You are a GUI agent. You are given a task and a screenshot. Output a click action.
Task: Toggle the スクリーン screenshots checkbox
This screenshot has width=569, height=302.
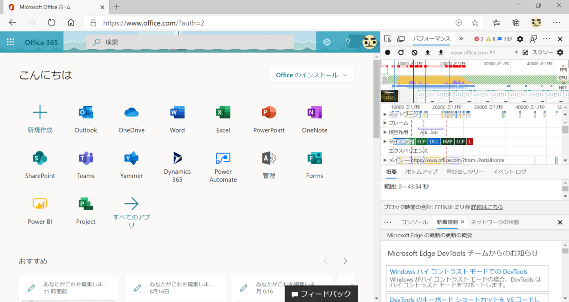pos(525,53)
